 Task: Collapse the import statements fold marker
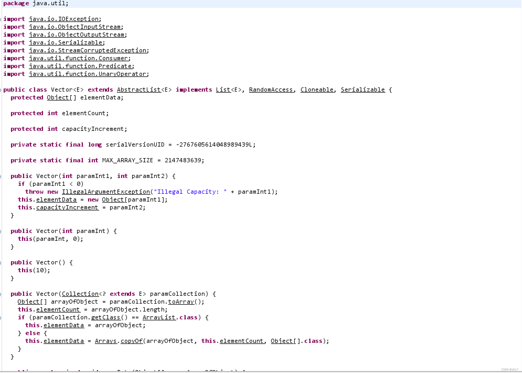[1, 19]
